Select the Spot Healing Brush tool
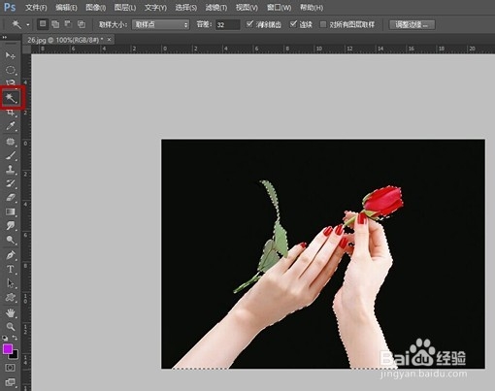Viewport: 495px width, 391px height. [x=11, y=142]
